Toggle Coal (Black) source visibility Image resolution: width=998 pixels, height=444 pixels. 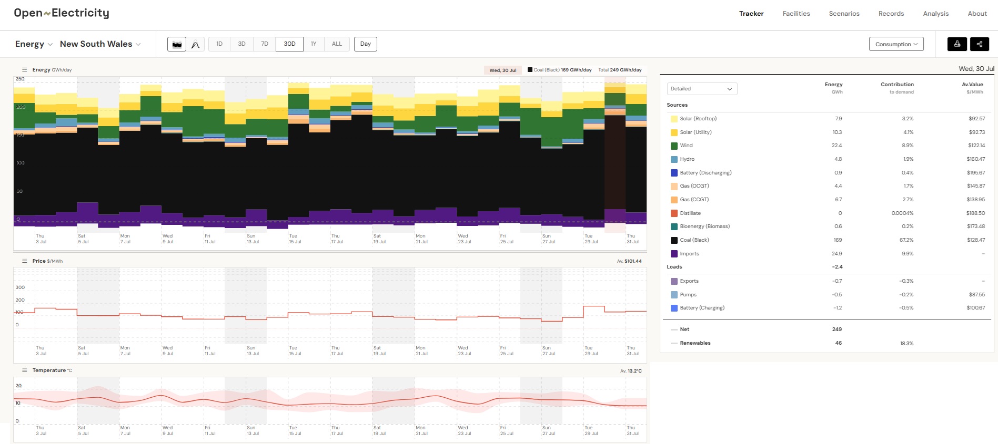click(x=694, y=240)
